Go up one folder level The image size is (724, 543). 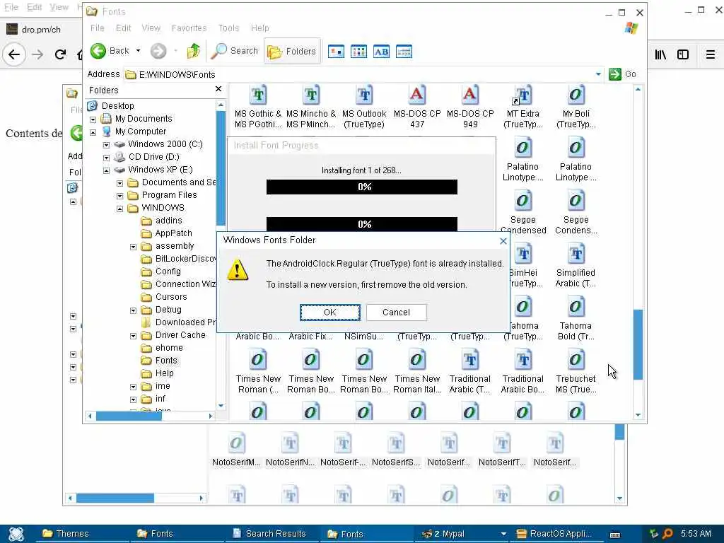coord(194,51)
